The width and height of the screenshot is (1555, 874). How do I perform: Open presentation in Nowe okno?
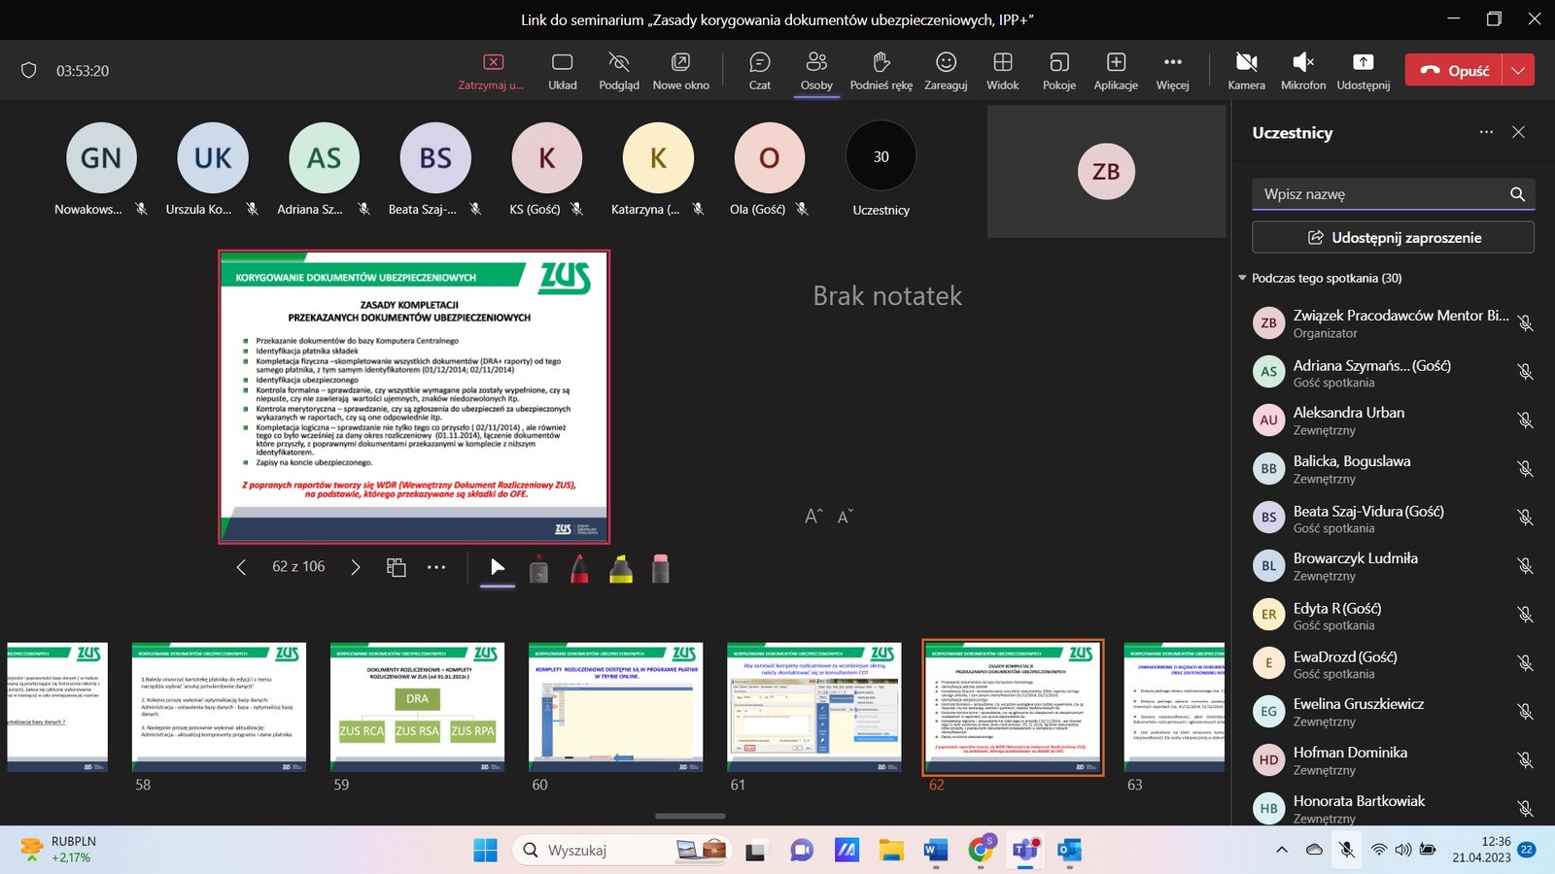coord(680,71)
